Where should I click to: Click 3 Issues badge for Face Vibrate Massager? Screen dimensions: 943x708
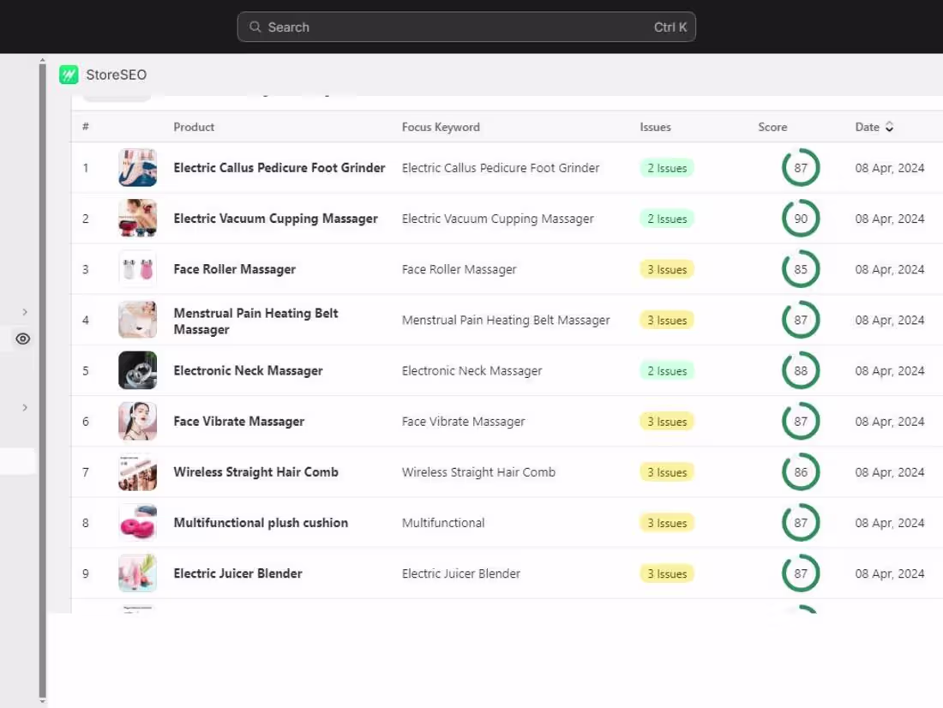[666, 422]
